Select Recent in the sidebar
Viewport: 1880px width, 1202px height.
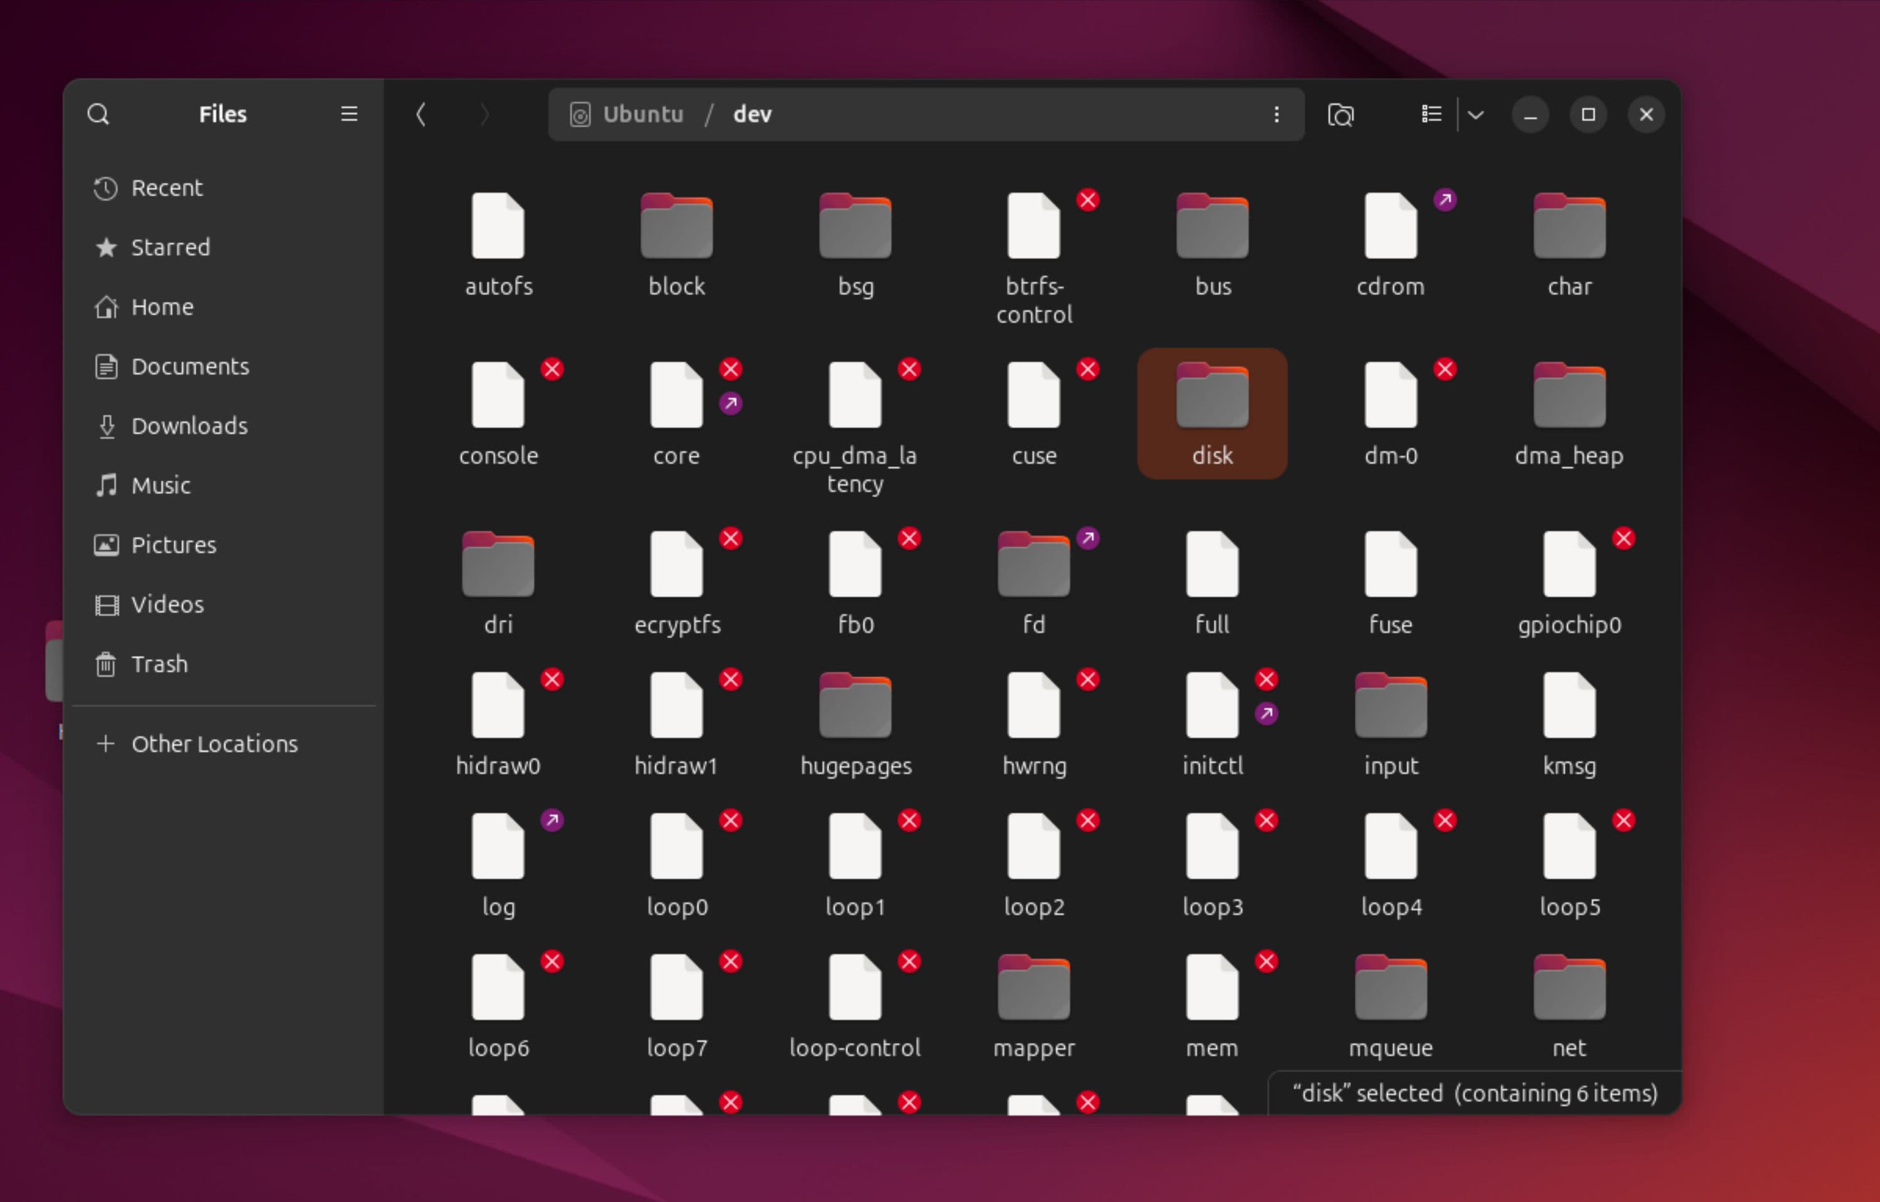coord(166,188)
